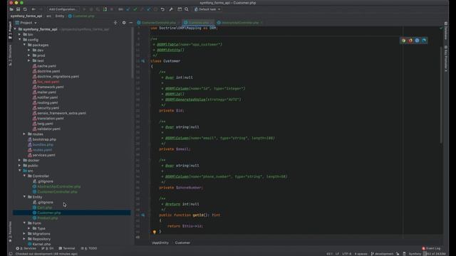Image resolution: width=456 pixels, height=256 pixels.
Task: Open the Default task dropdown
Action: (207, 9)
